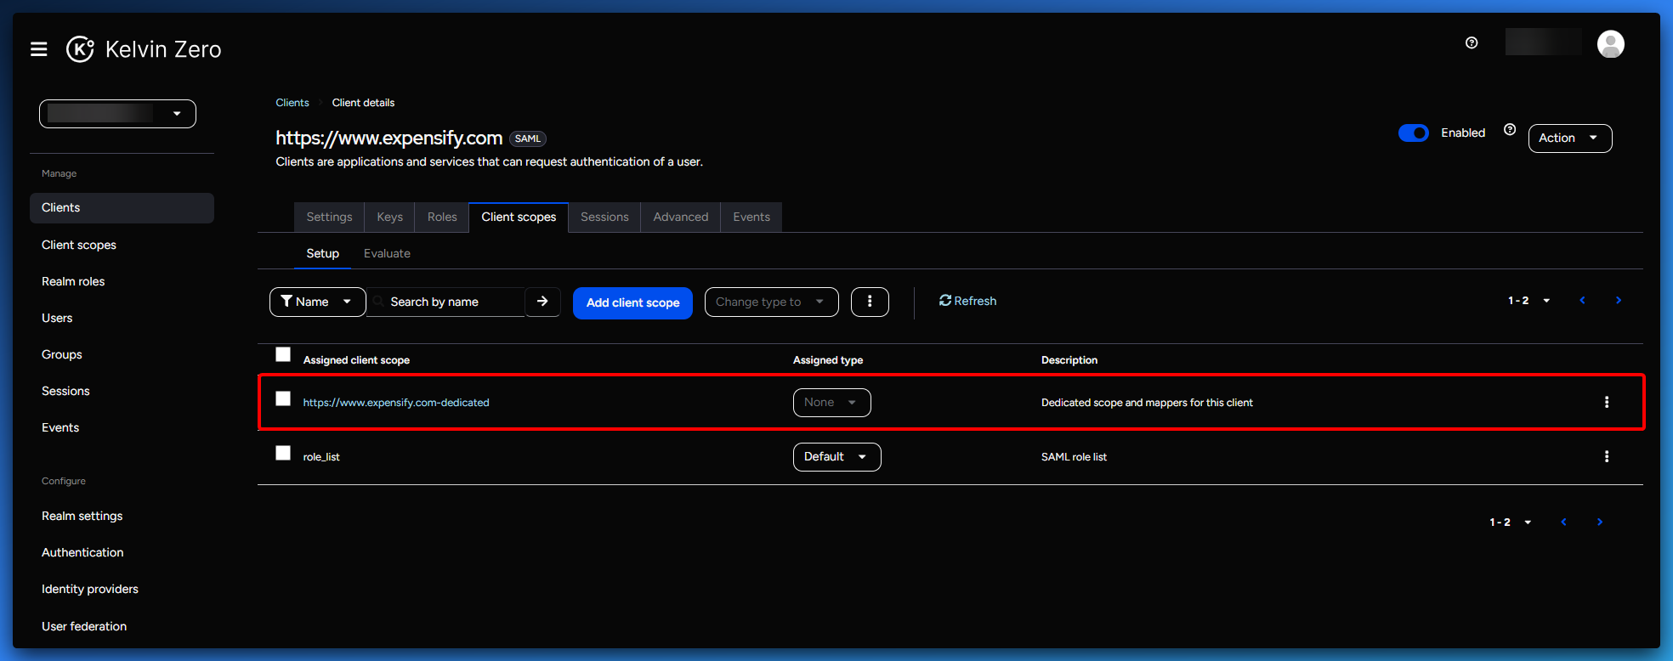Click the SAML badge next to client title

[528, 138]
